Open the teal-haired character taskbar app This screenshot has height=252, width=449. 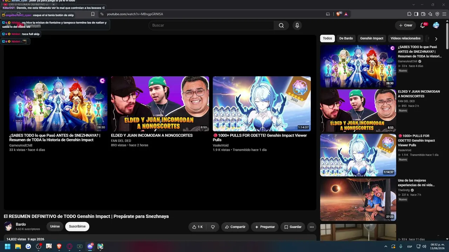(x=100, y=246)
